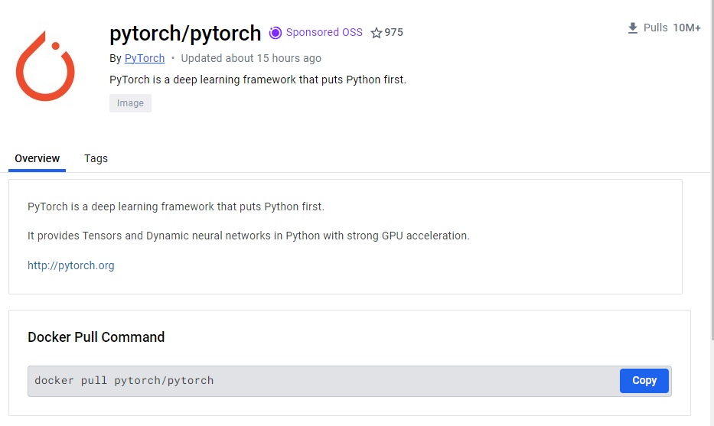Open the PyTorch publisher link
714x426 pixels.
coord(145,58)
